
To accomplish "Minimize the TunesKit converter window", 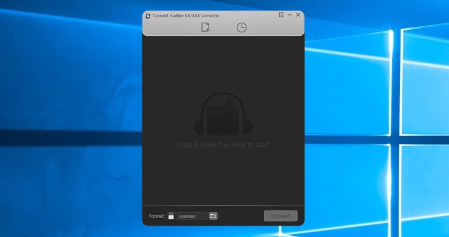I will click(289, 14).
